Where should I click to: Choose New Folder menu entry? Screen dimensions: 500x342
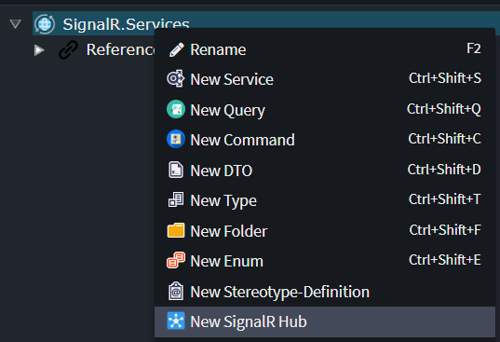click(325, 231)
